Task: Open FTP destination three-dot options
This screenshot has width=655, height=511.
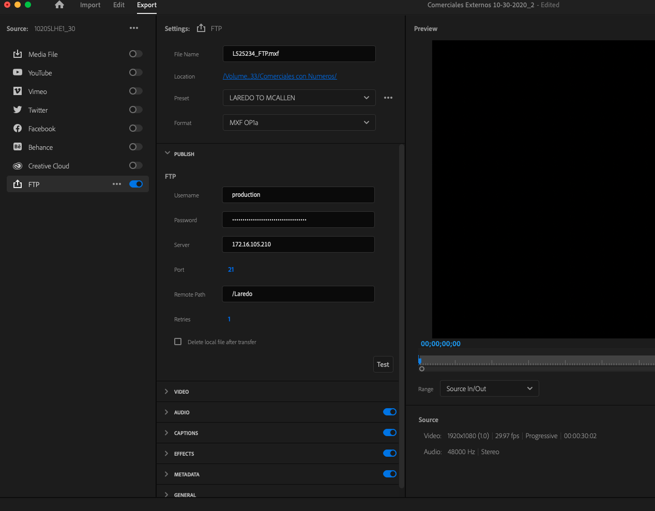Action: pos(117,184)
